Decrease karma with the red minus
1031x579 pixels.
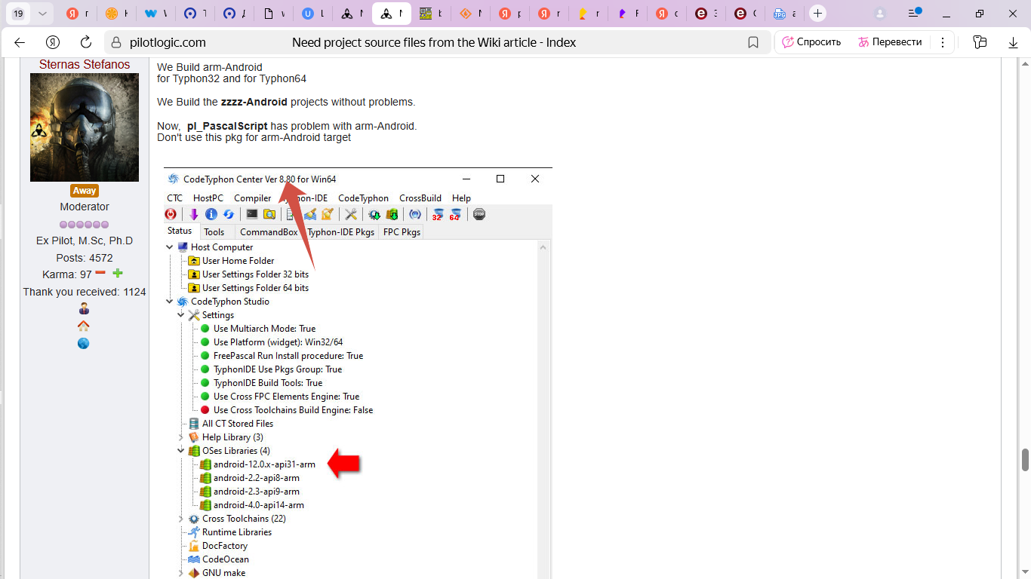(x=100, y=274)
